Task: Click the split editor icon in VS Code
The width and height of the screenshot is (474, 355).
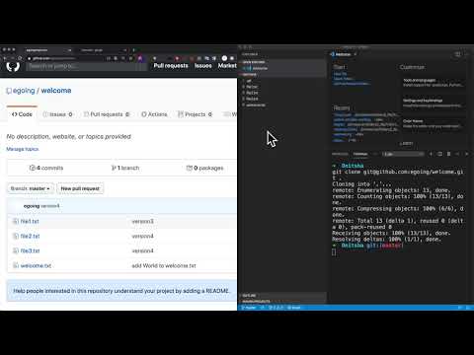Action: click(x=457, y=54)
